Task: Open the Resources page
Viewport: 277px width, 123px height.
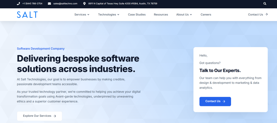Action: (161, 15)
